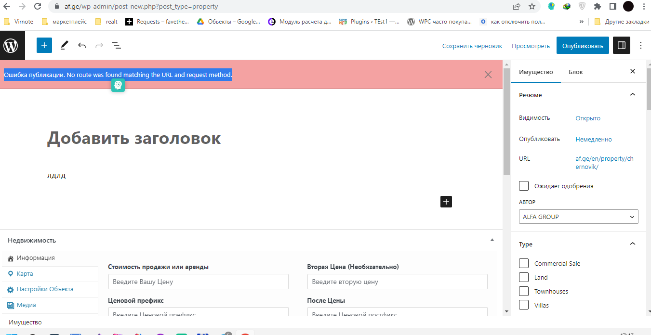Dismiss the red publication error notice
The image size is (651, 335).
488,75
